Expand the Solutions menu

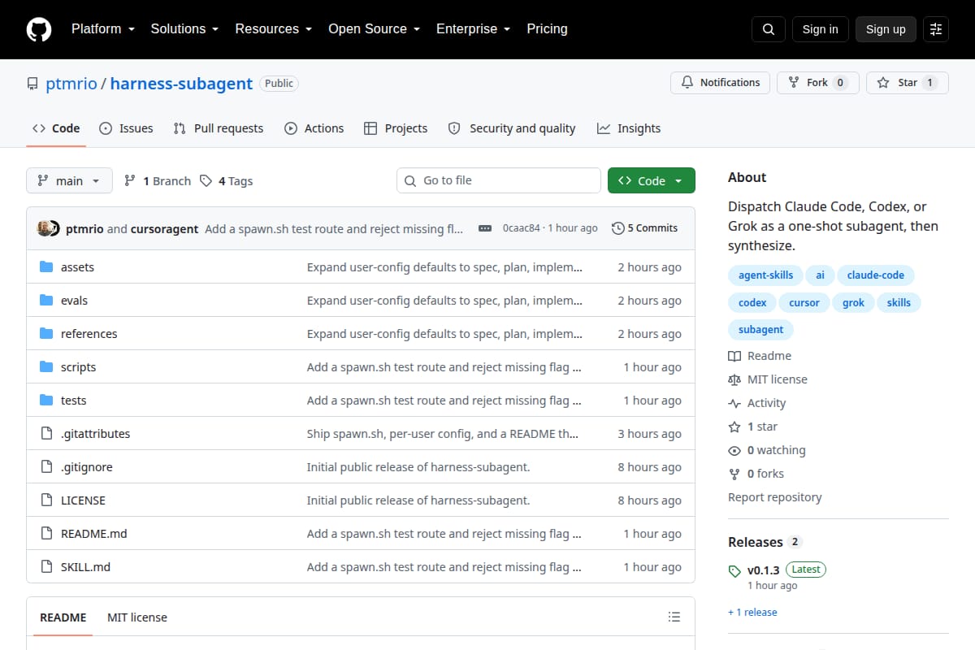click(x=184, y=29)
